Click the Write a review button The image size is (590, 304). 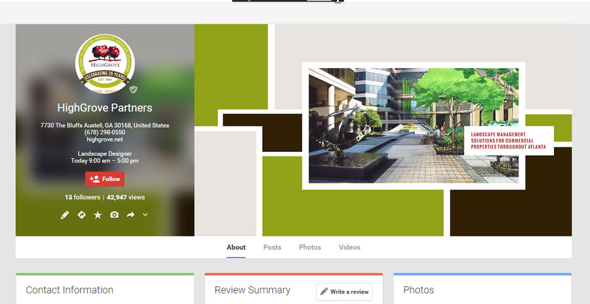point(344,292)
